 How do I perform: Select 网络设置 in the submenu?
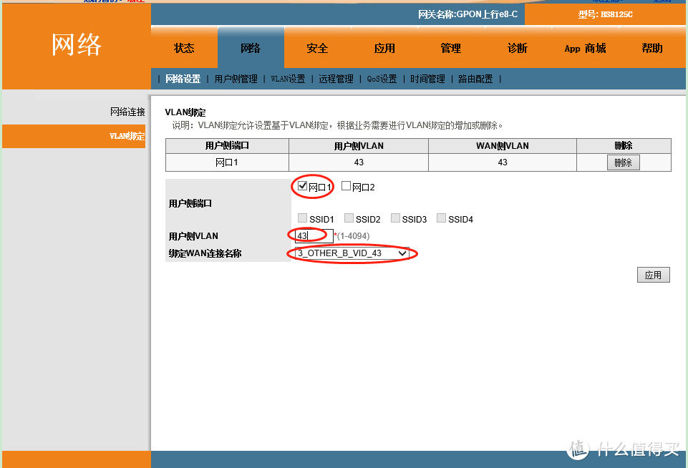(179, 79)
